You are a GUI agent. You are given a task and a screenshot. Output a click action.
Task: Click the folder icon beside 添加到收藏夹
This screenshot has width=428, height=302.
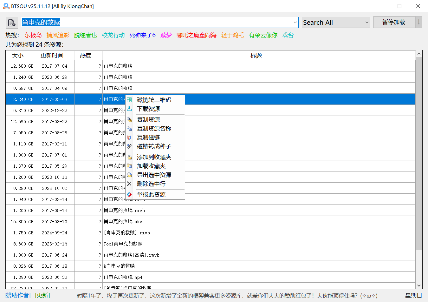pyautogui.click(x=129, y=157)
